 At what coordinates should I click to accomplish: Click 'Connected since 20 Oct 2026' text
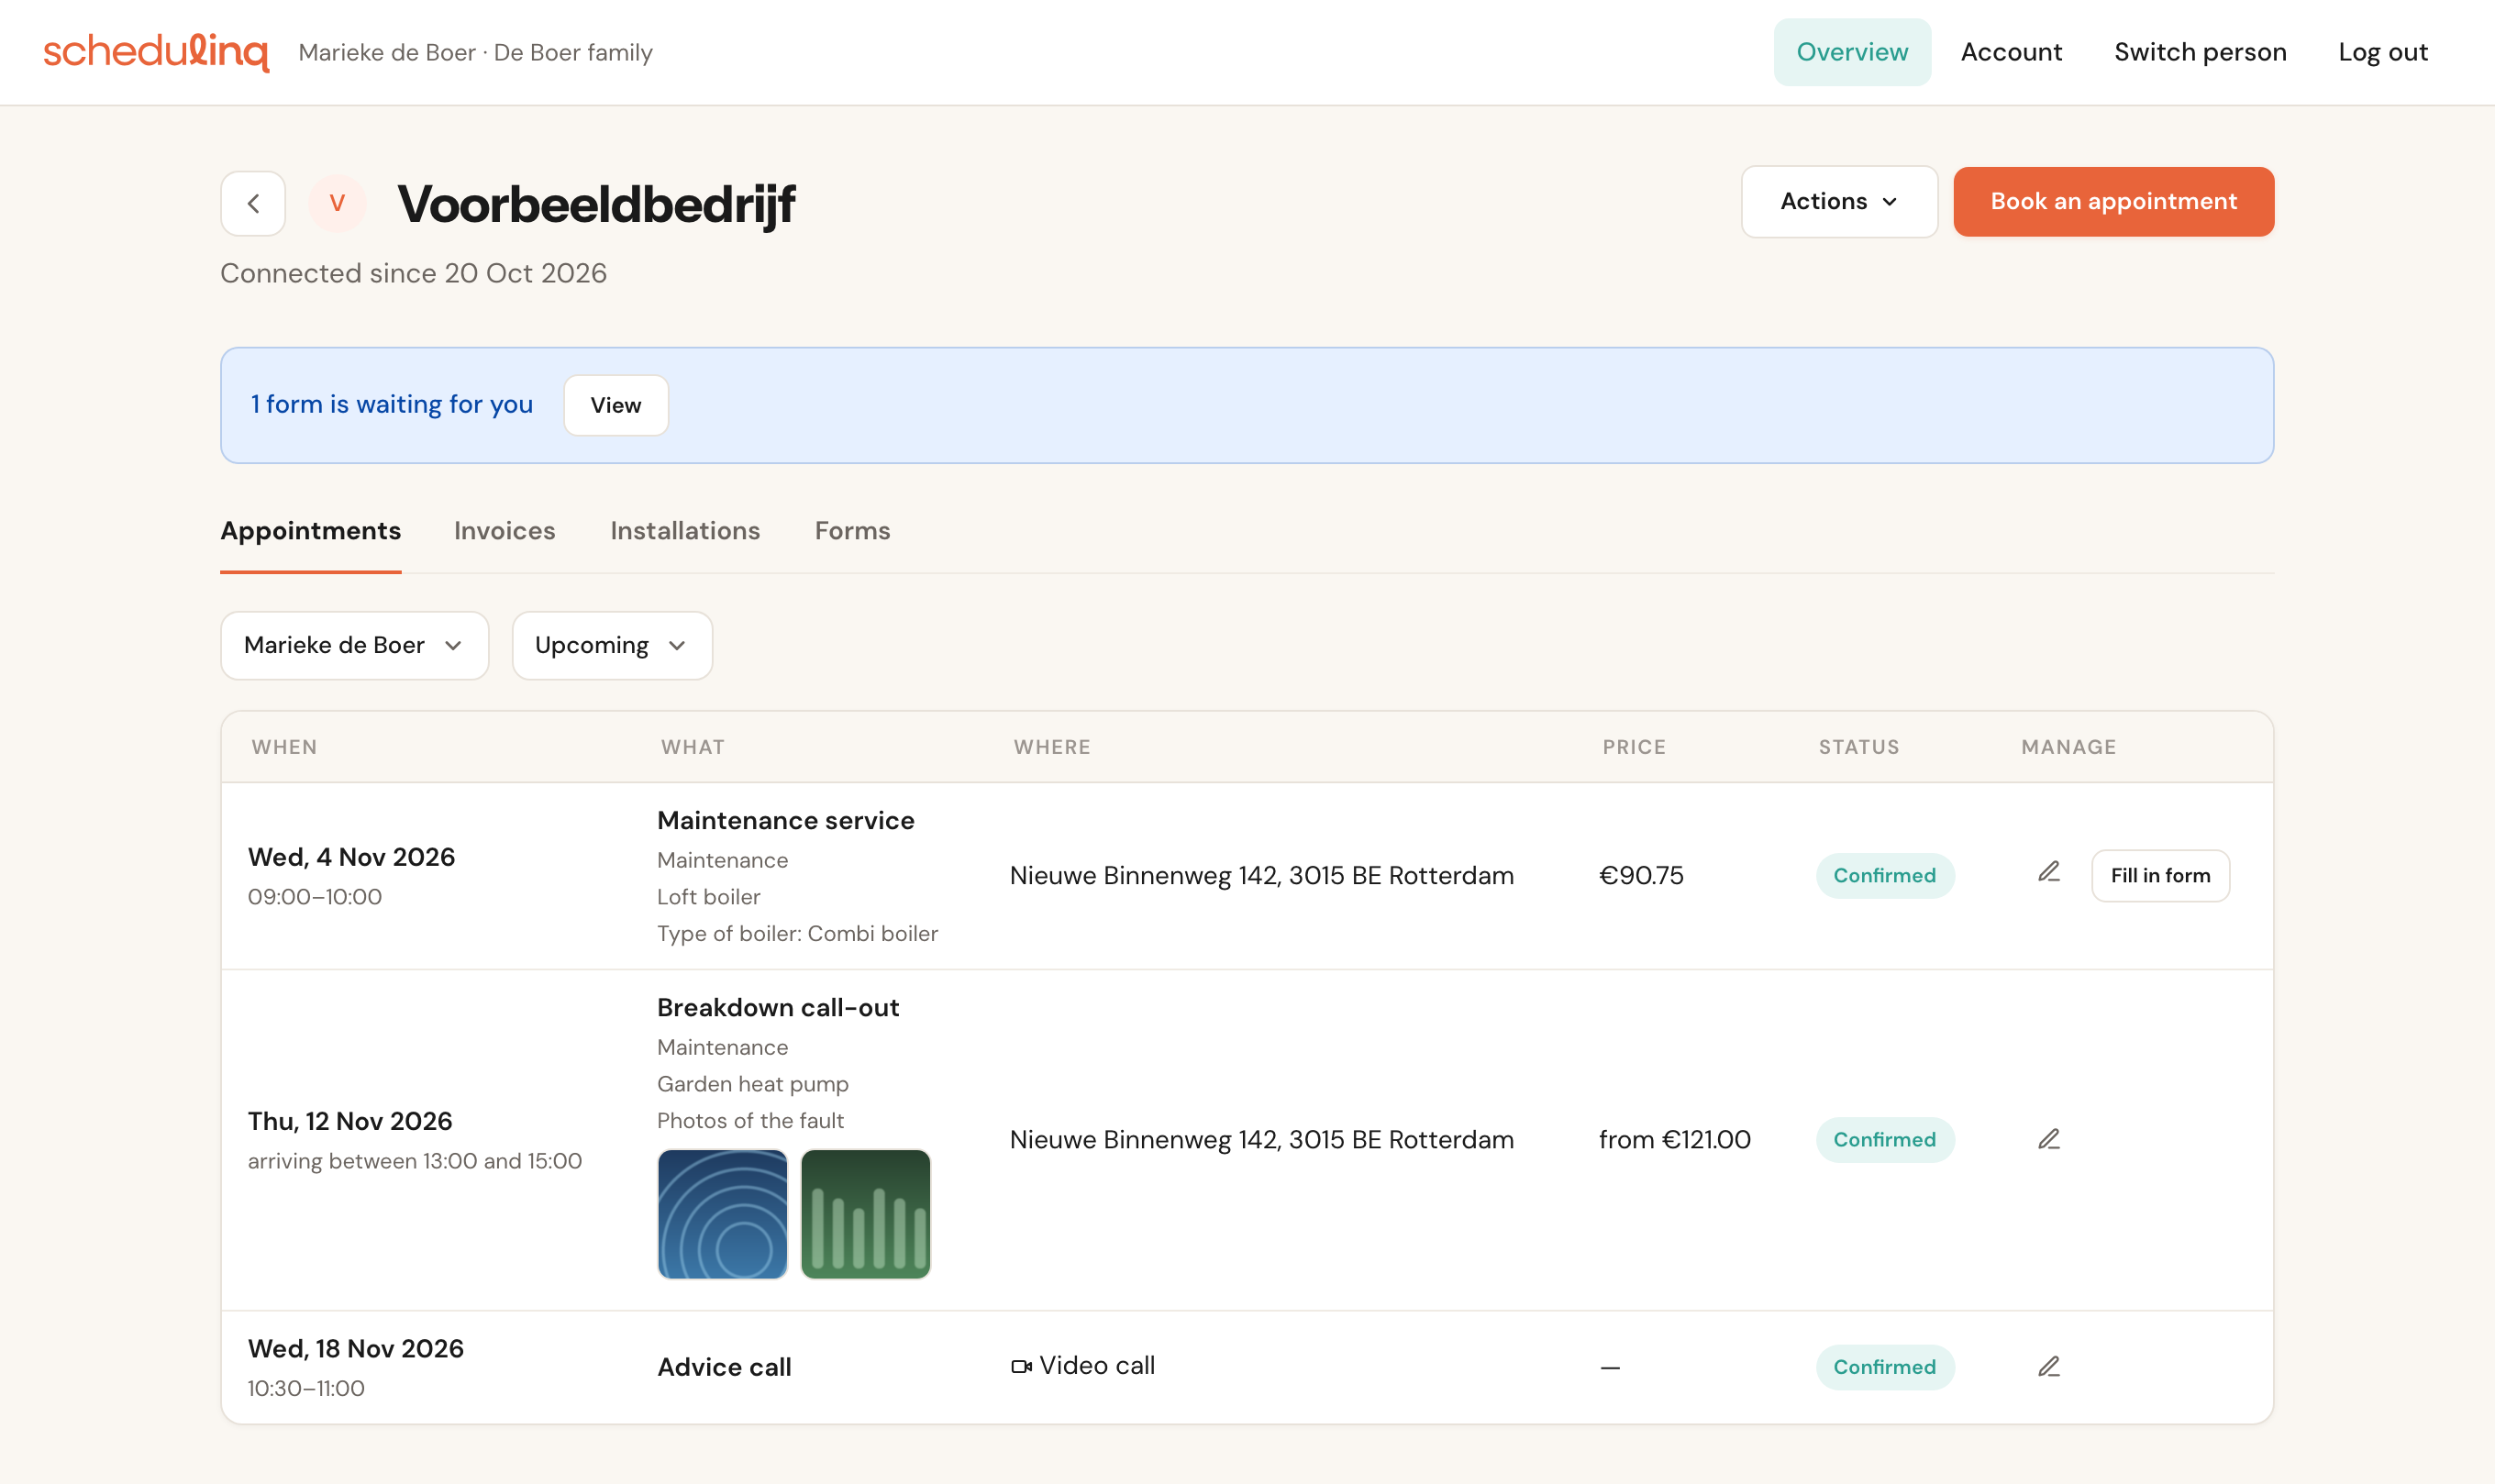pos(414,273)
